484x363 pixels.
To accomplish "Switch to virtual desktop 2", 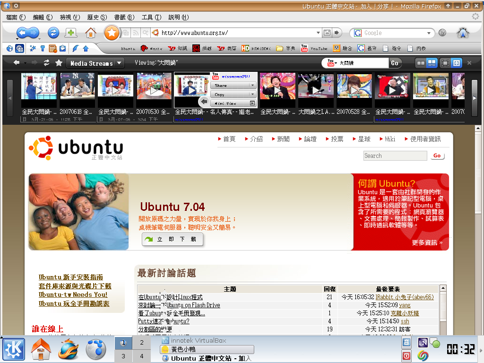I will coord(142,342).
